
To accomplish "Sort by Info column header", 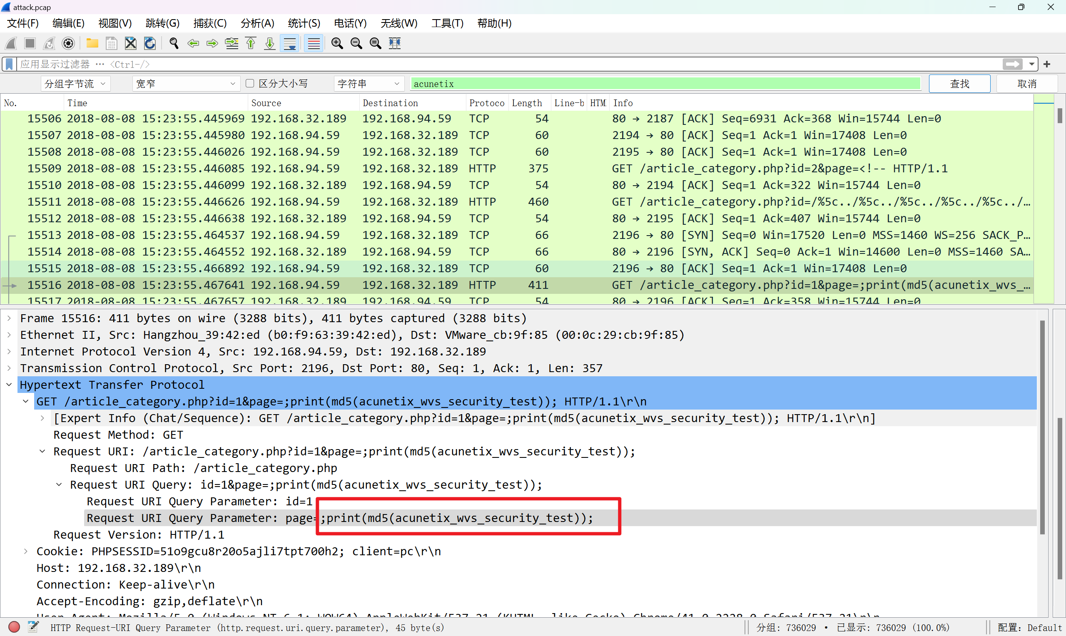I will click(822, 103).
